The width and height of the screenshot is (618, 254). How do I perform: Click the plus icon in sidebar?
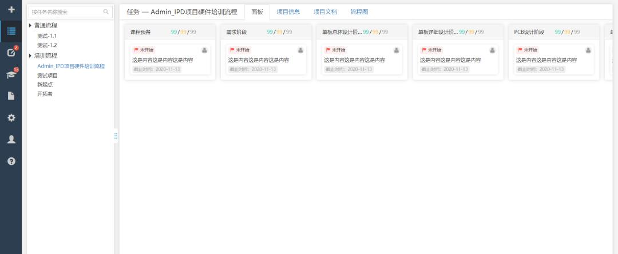coord(11,9)
